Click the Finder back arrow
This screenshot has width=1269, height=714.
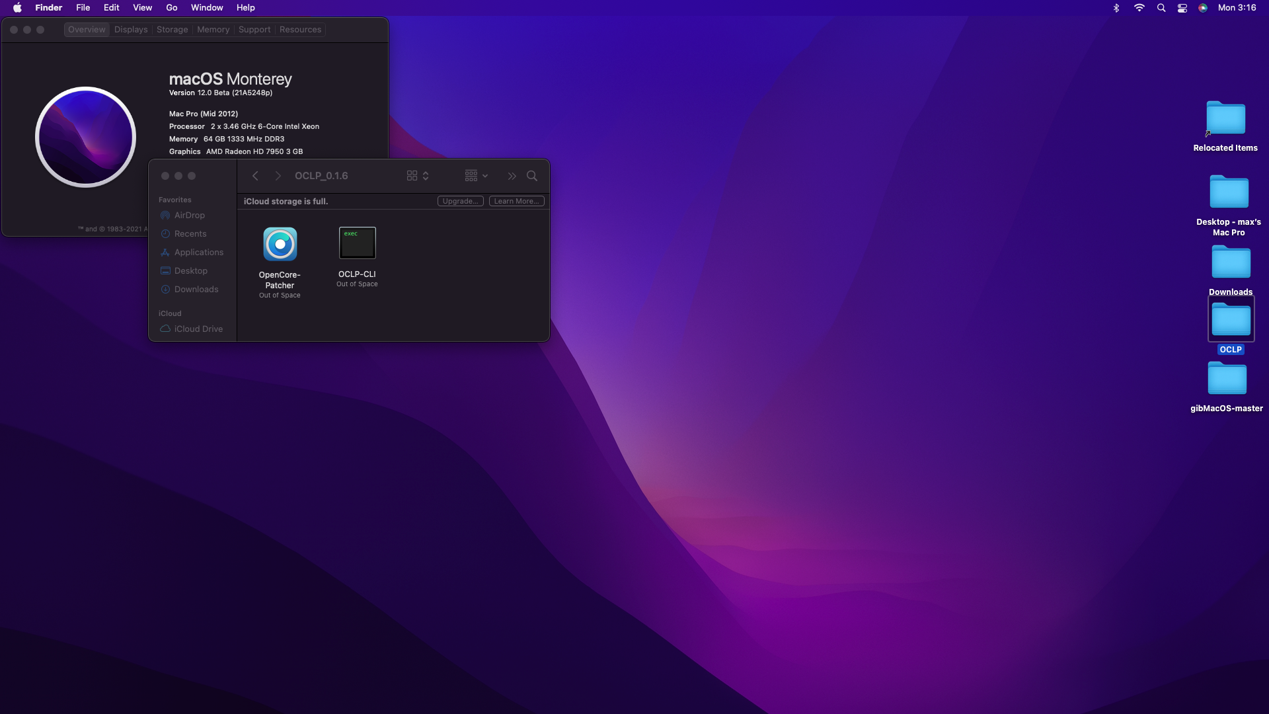(x=255, y=176)
